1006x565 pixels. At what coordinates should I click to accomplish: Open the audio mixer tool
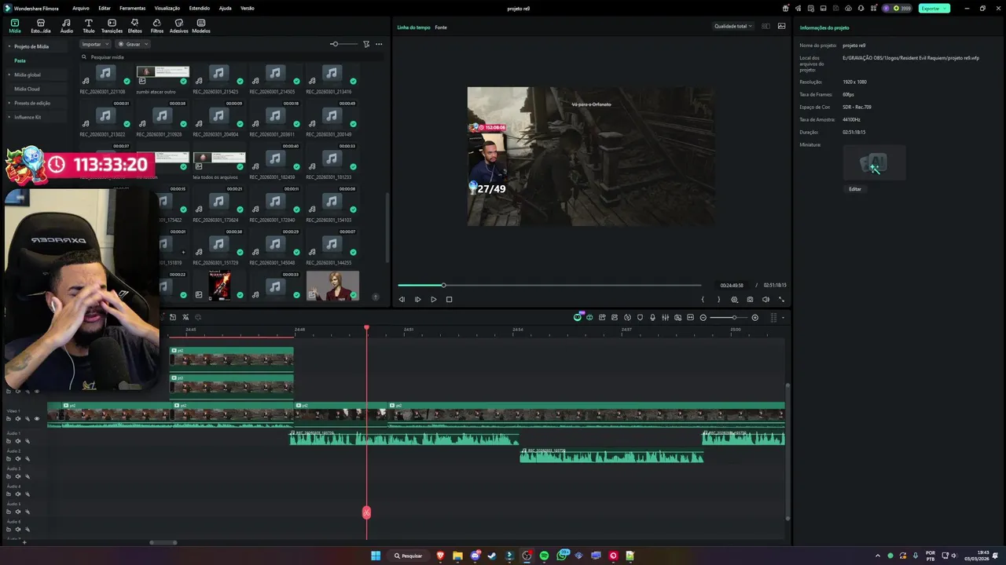coord(665,317)
